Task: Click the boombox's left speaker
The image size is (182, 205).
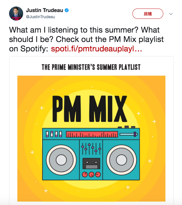Action: coord(61,160)
